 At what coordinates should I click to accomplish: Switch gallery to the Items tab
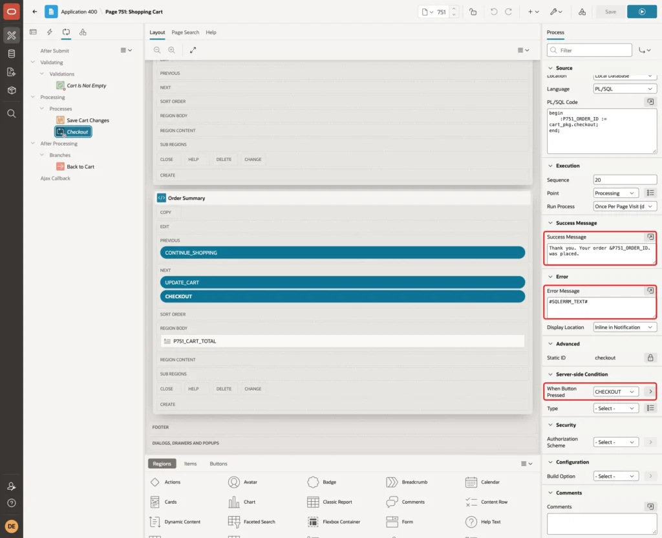[191, 464]
